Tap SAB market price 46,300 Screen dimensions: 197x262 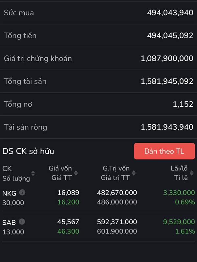[68, 231]
